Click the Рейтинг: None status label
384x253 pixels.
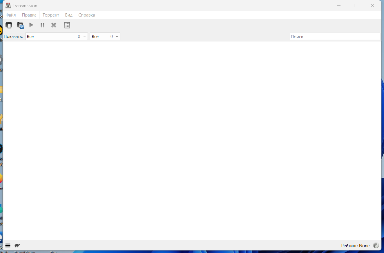355,246
